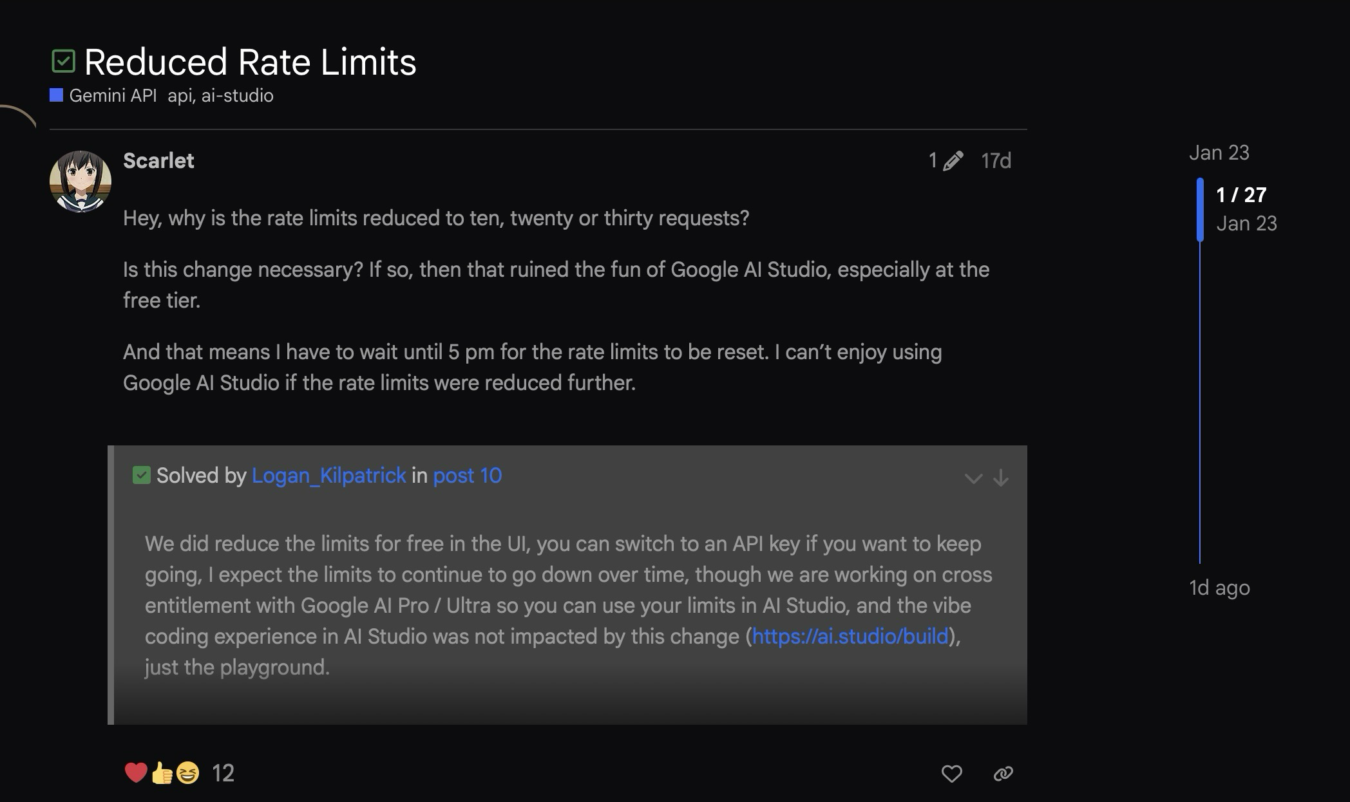Screen dimensions: 1350x802
Task: Copy post link via chain icon
Action: tap(1003, 773)
